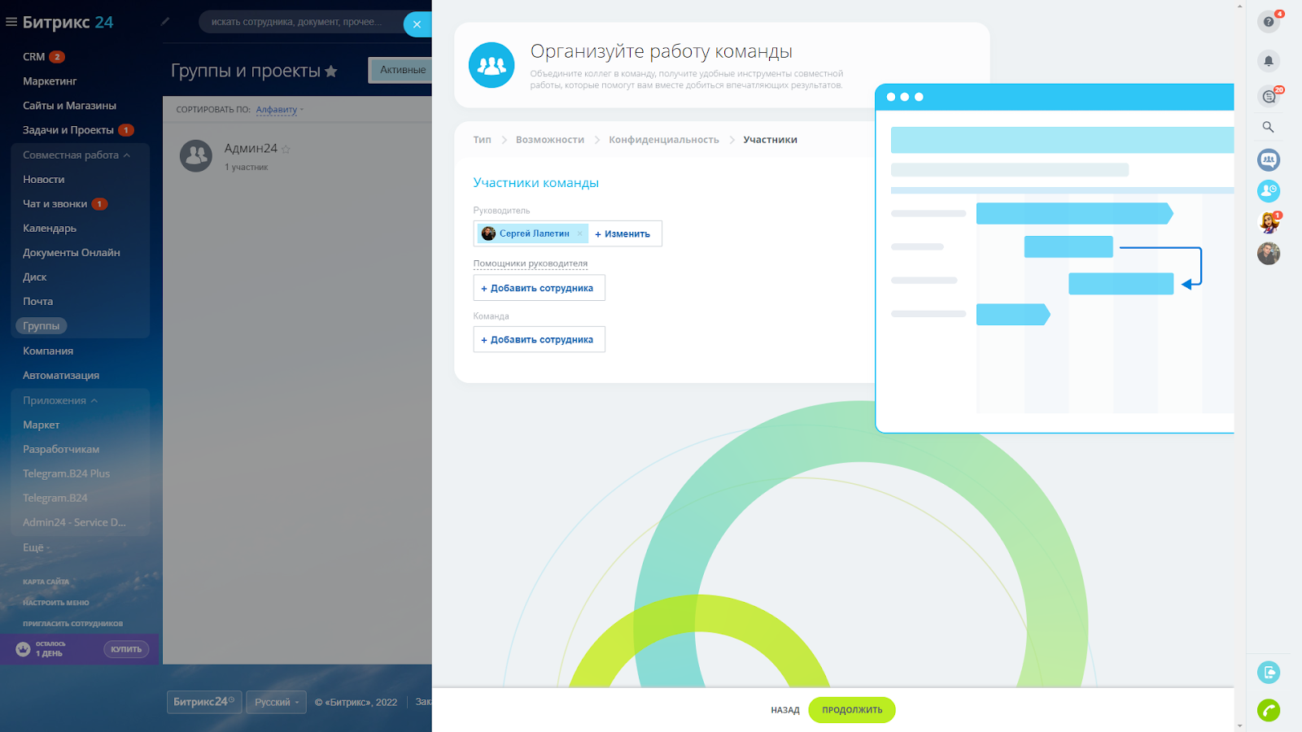
Task: Open Автоматизация menu item
Action: coord(61,376)
